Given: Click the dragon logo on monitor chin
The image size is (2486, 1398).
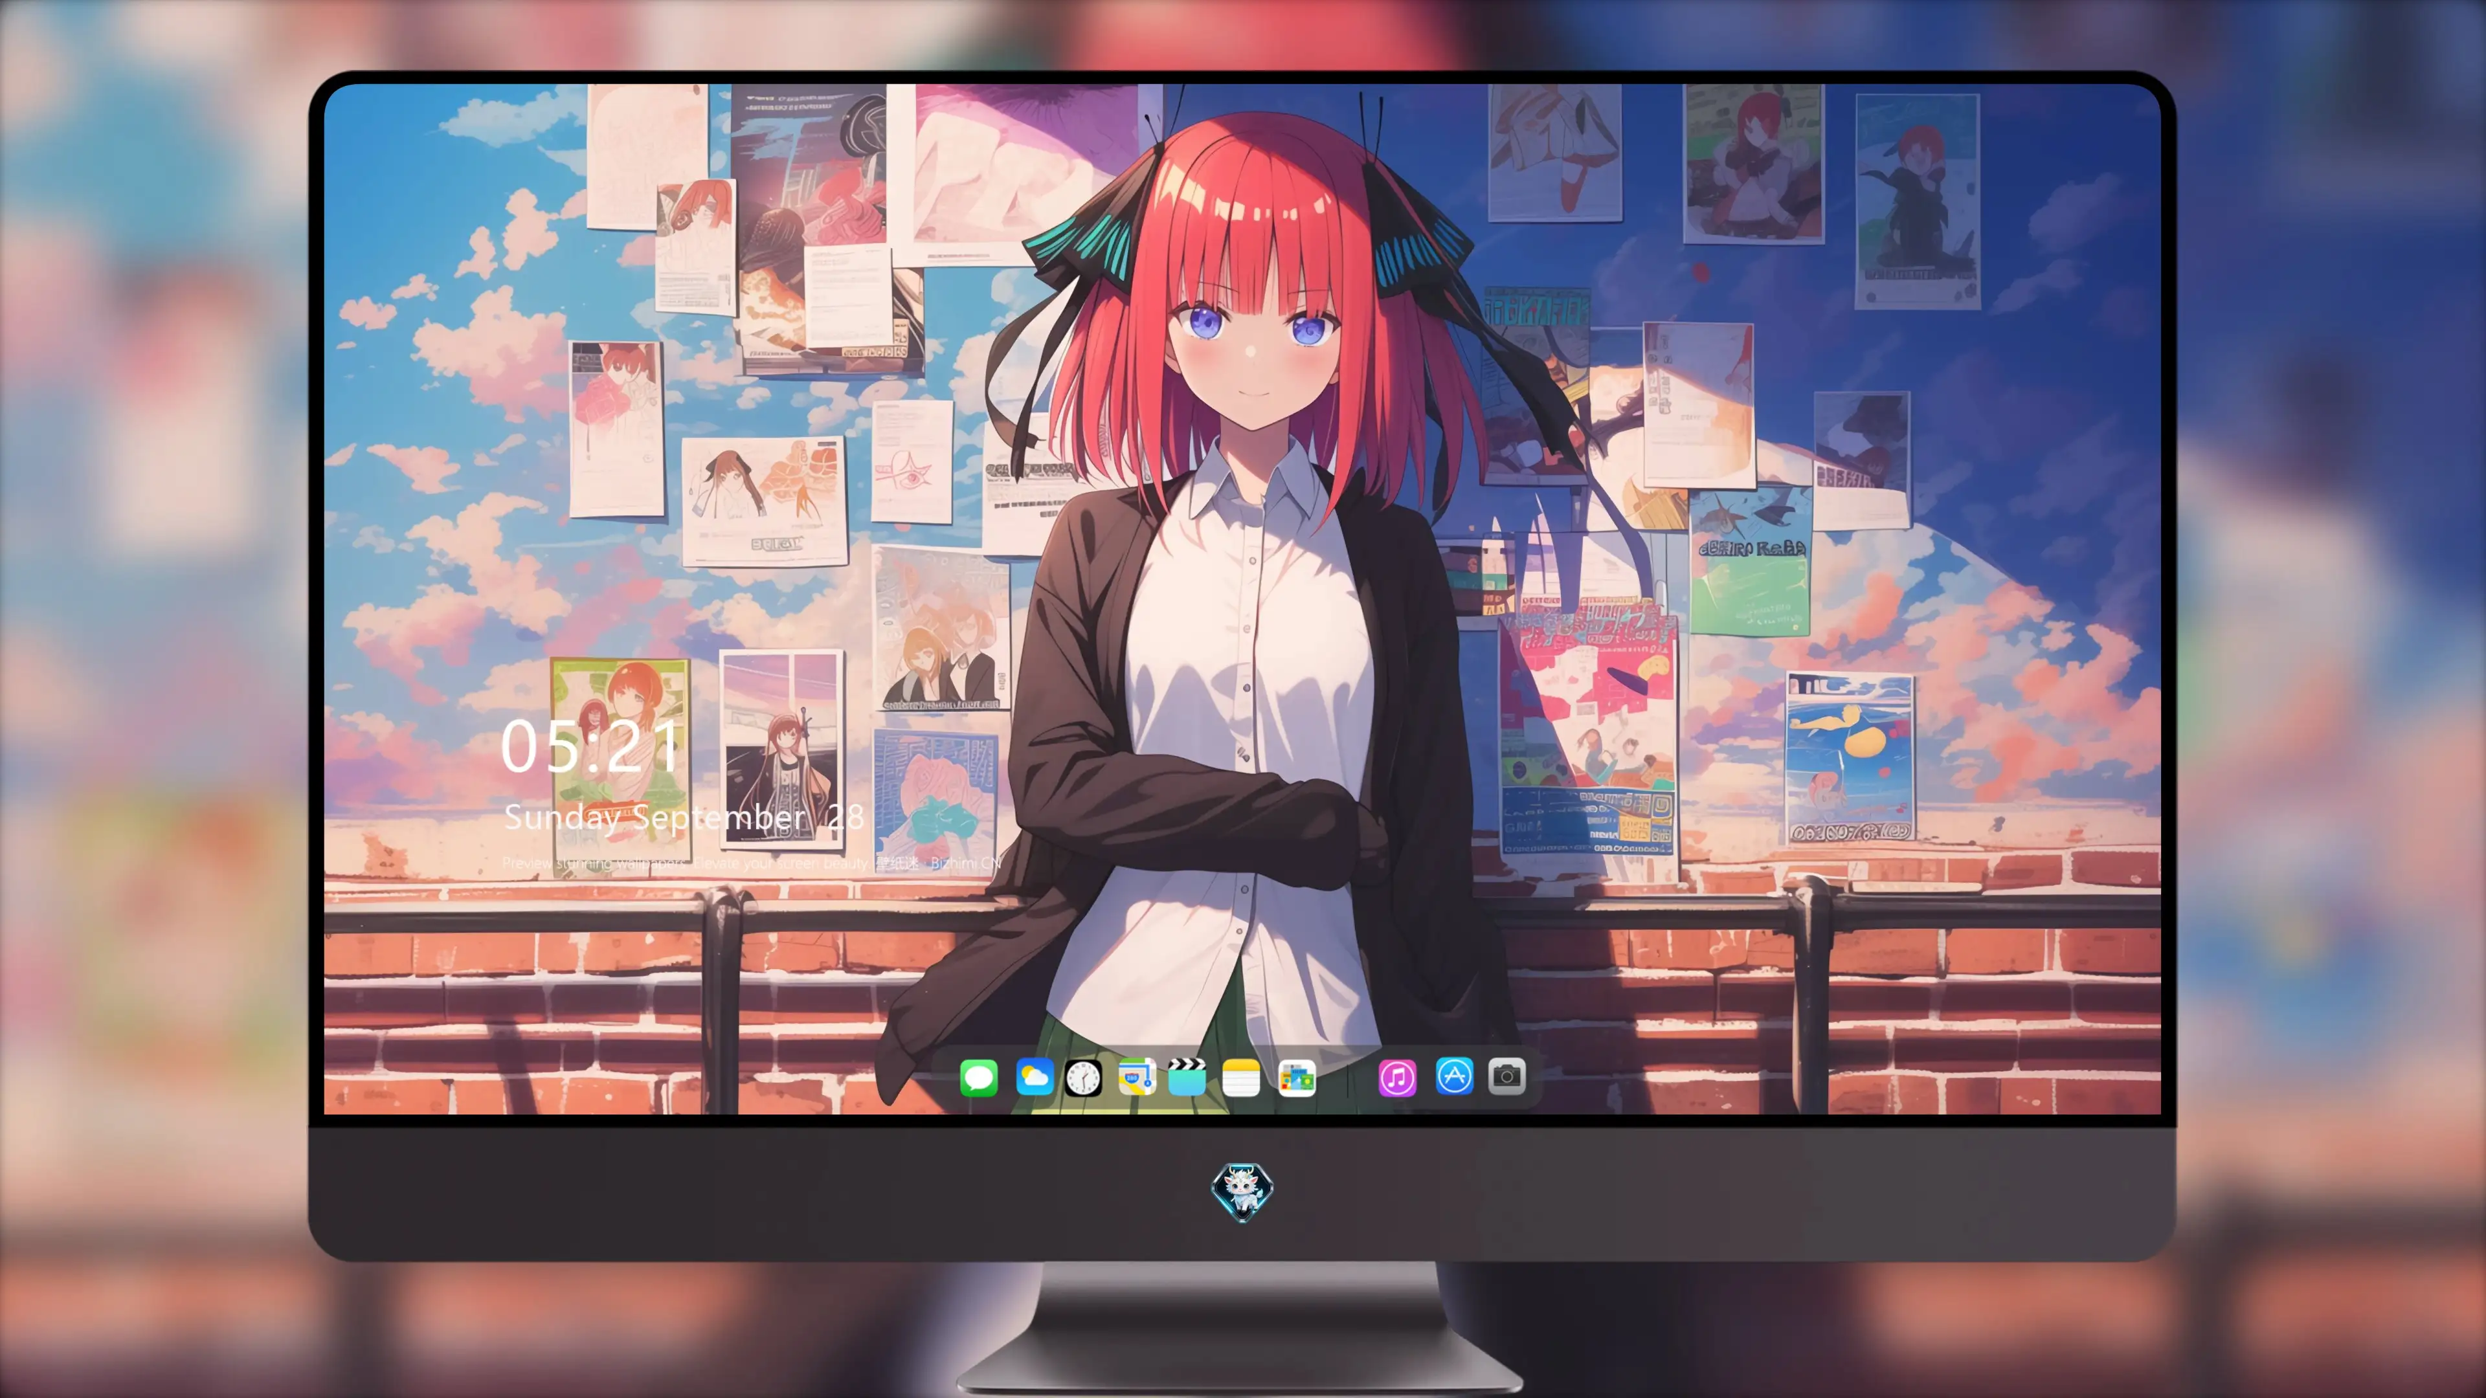Looking at the screenshot, I should coord(1242,1191).
